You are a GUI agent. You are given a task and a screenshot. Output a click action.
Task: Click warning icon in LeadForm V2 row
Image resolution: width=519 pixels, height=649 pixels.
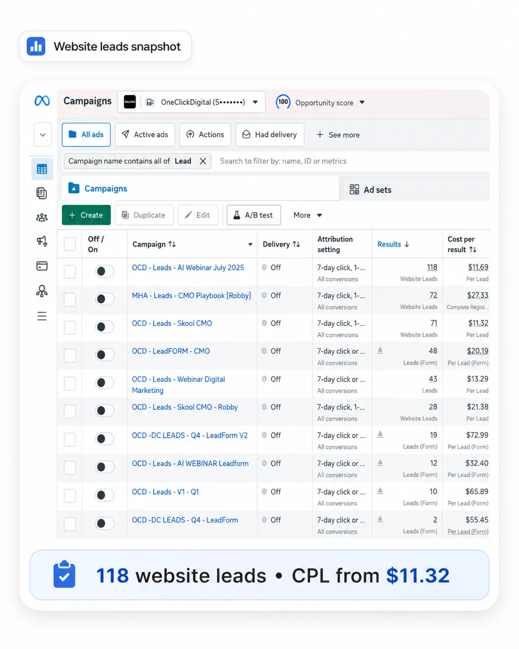coord(380,434)
